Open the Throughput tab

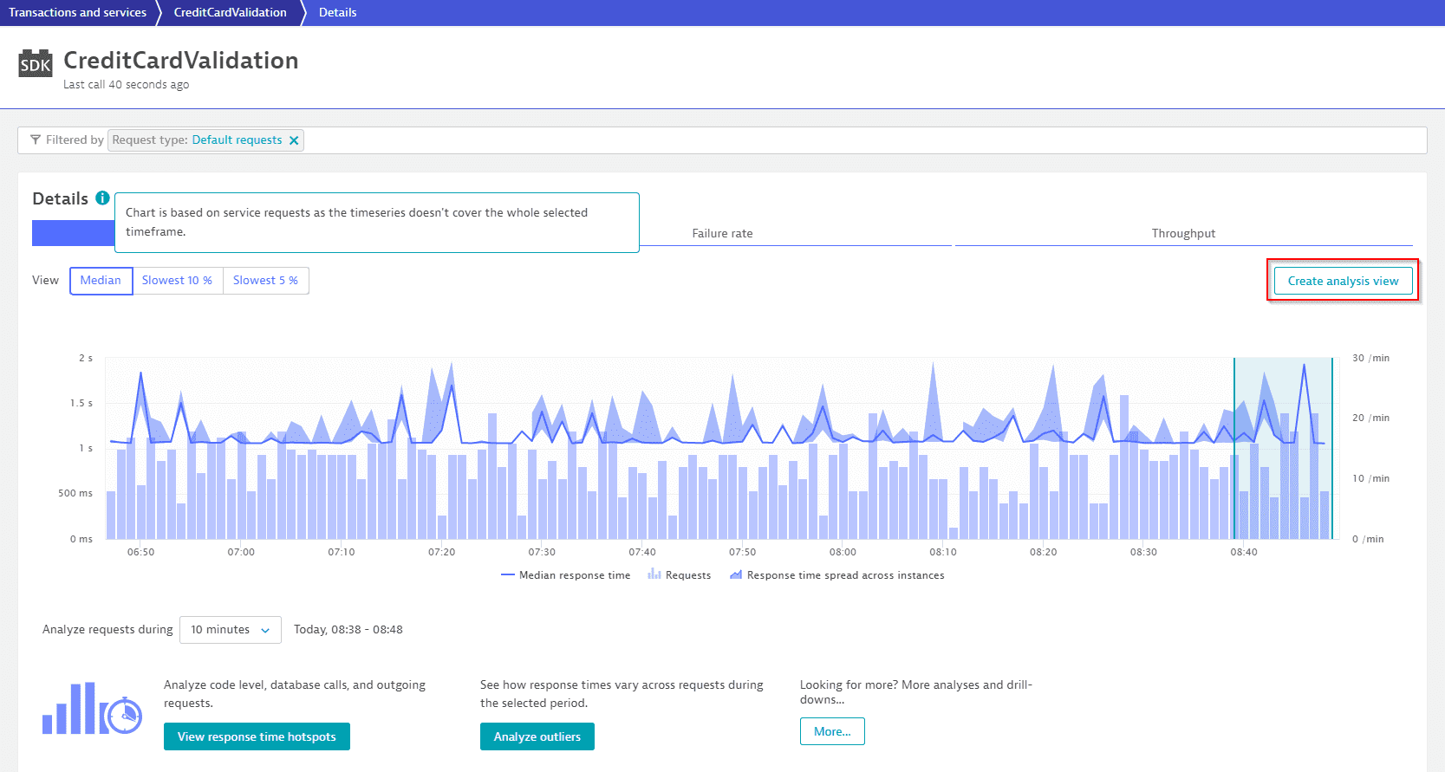[1183, 233]
